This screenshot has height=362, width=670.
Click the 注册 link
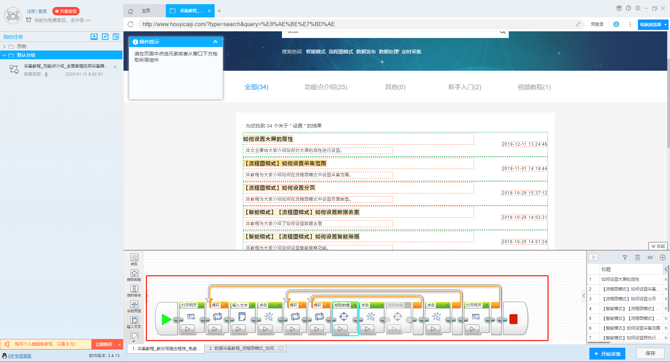31,11
